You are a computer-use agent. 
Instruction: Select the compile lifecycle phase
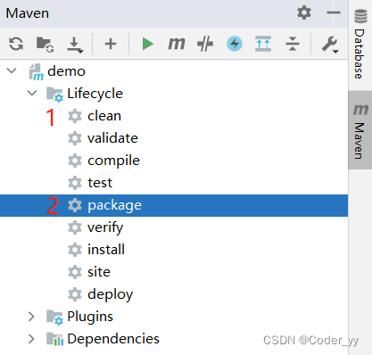[113, 161]
